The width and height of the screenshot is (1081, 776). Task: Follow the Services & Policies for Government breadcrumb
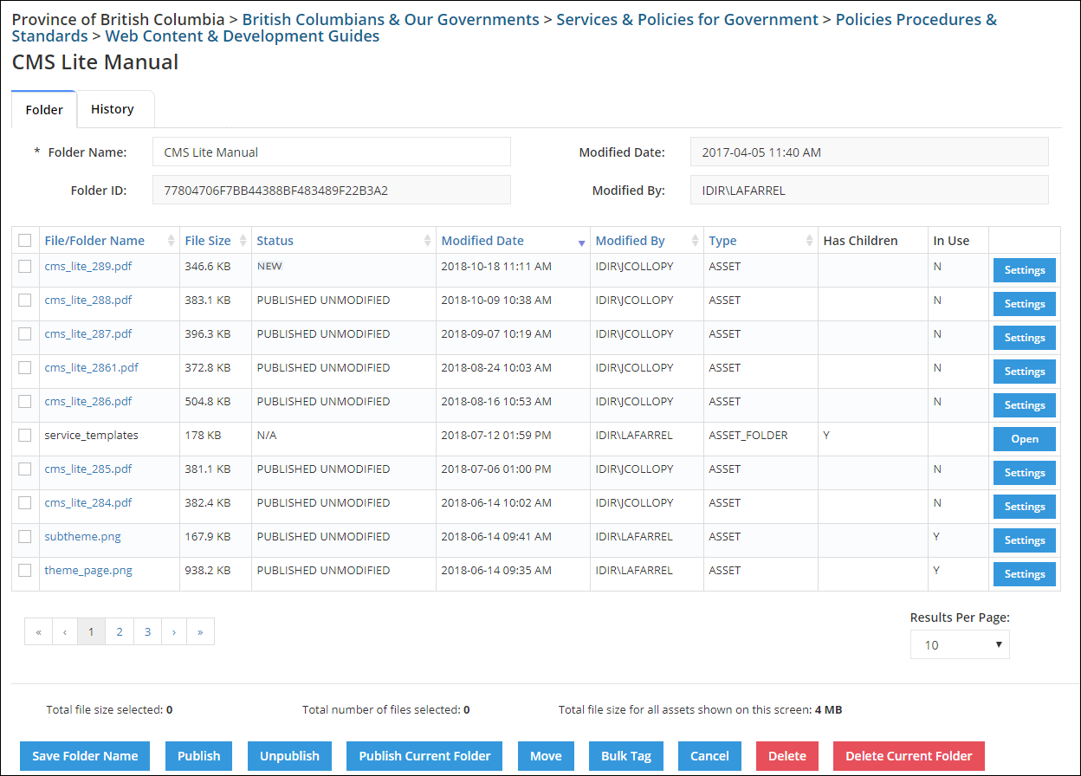[x=688, y=19]
